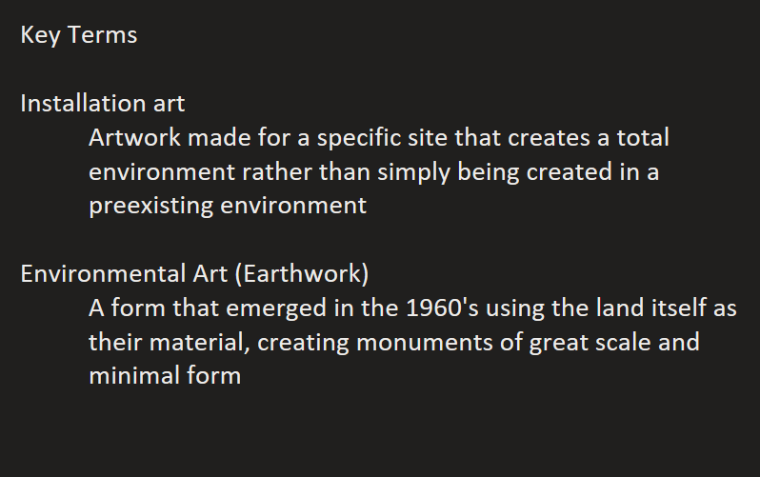Click the word "total" ending the line
The height and width of the screenshot is (477, 760).
(x=643, y=137)
